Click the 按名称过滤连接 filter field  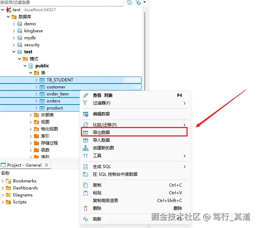coord(62,2)
